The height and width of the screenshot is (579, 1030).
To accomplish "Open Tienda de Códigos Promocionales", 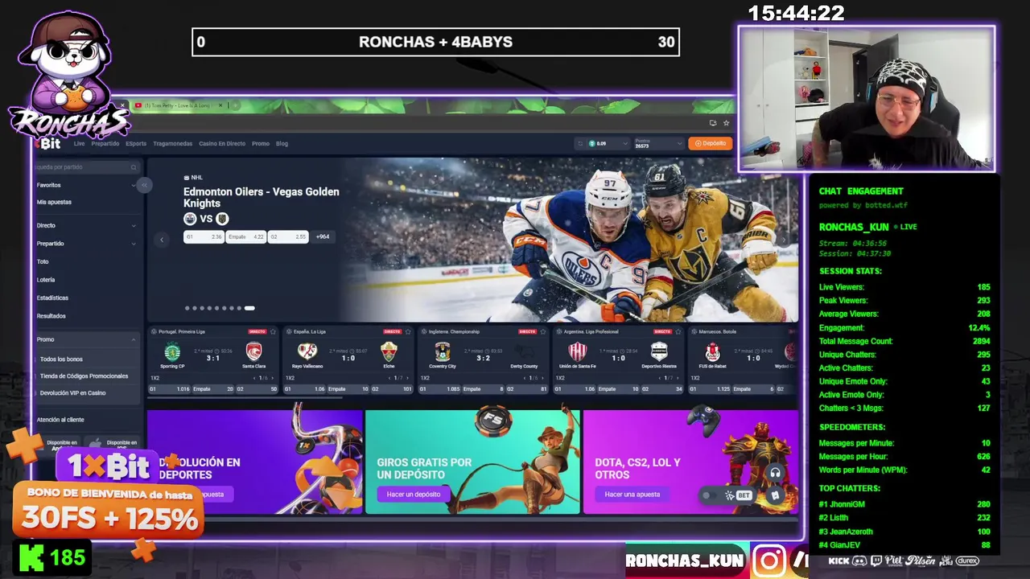I will pyautogui.click(x=84, y=376).
